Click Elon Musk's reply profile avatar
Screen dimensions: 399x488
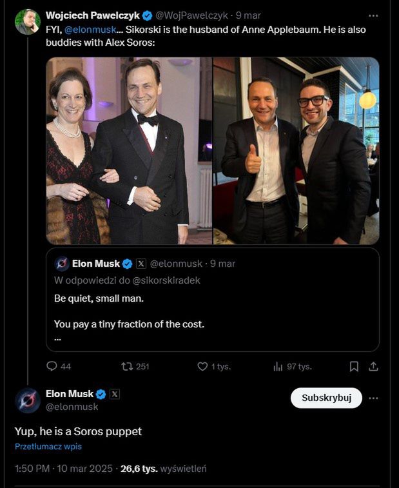[28, 400]
